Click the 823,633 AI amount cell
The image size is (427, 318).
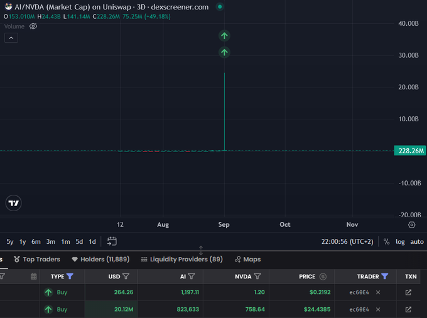click(188, 310)
